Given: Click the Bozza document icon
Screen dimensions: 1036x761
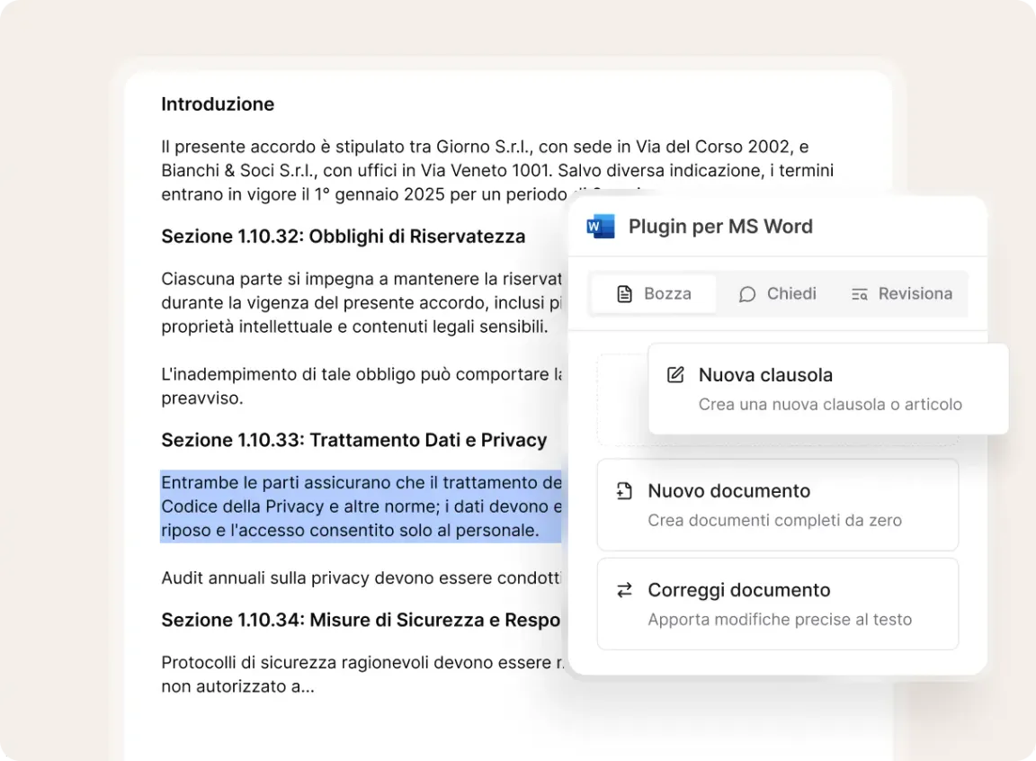Looking at the screenshot, I should pyautogui.click(x=625, y=294).
